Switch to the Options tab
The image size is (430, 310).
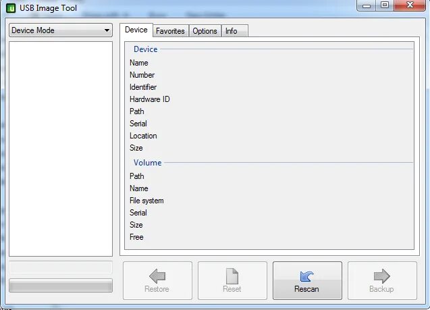[205, 31]
